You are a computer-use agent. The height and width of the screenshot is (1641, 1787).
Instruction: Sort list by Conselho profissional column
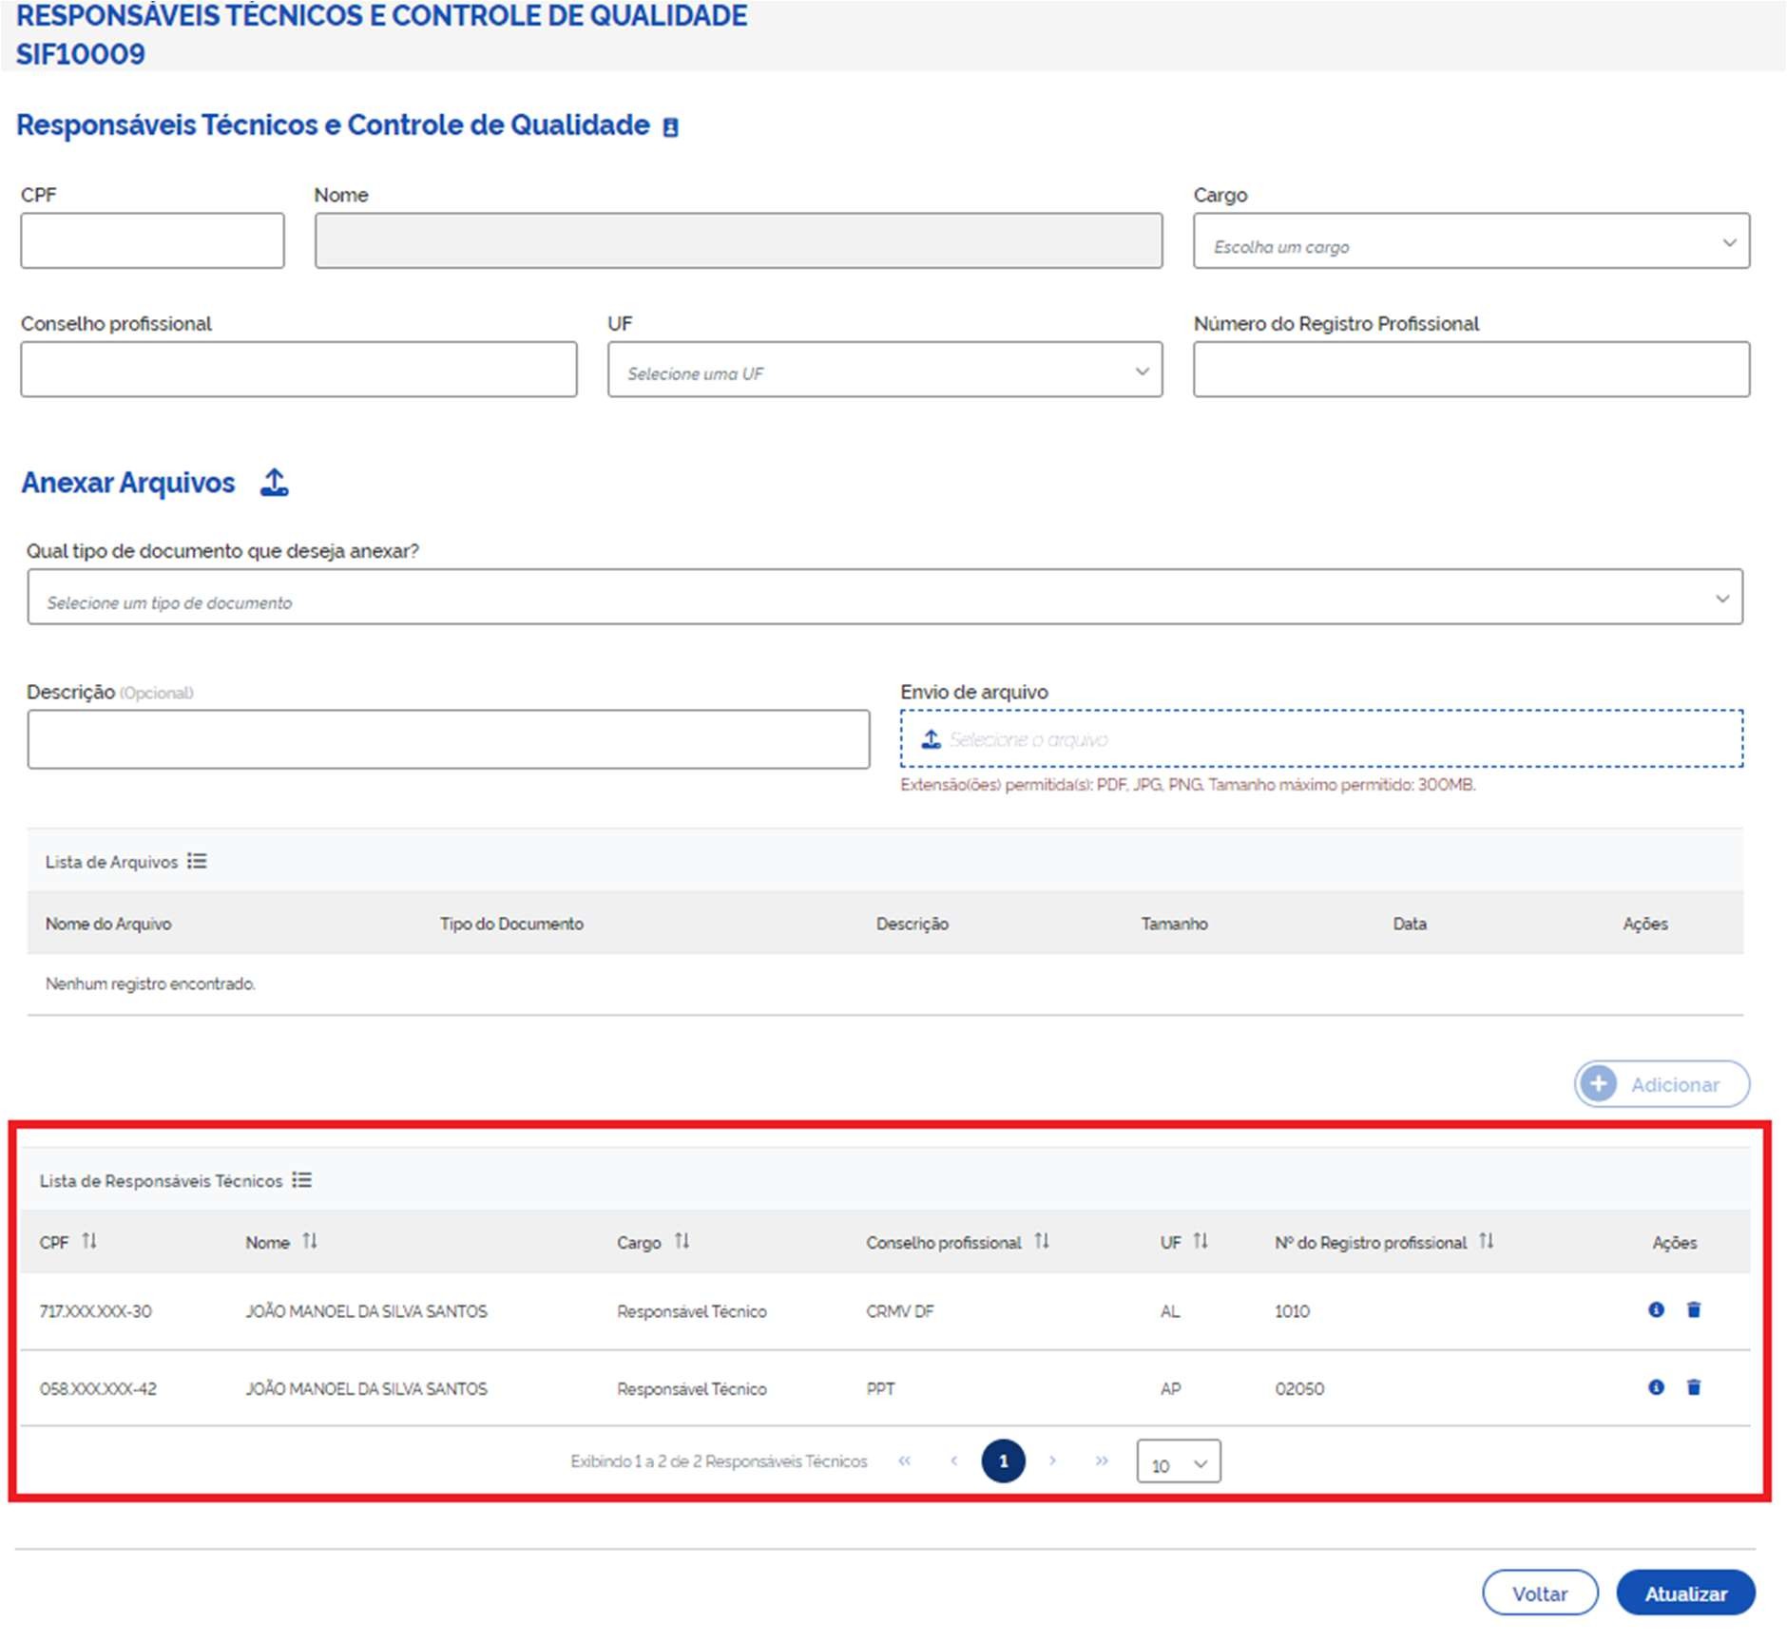coord(1042,1241)
